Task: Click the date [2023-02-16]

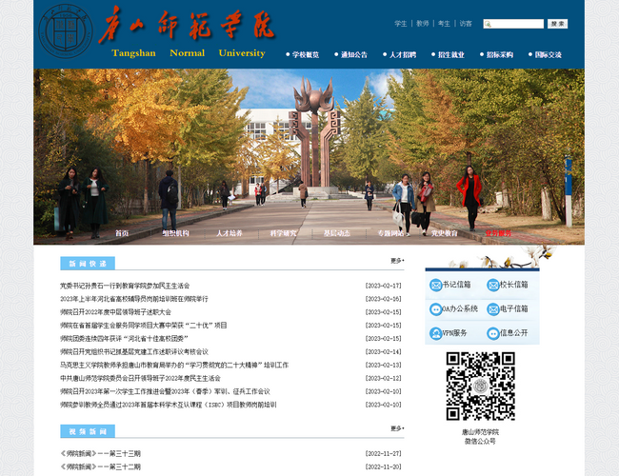Action: tap(384, 299)
